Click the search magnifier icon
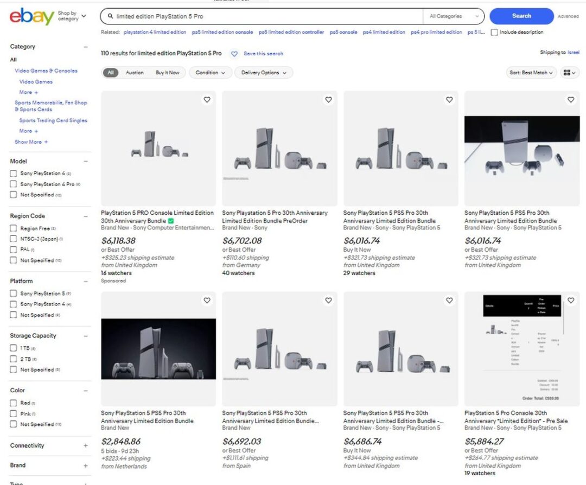Image resolution: width=586 pixels, height=485 pixels. click(110, 17)
